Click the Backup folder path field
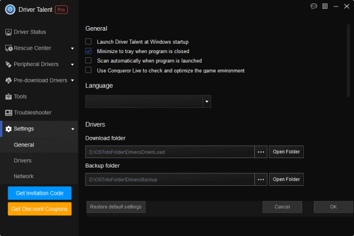Image resolution: width=354 pixels, height=236 pixels. [x=169, y=179]
